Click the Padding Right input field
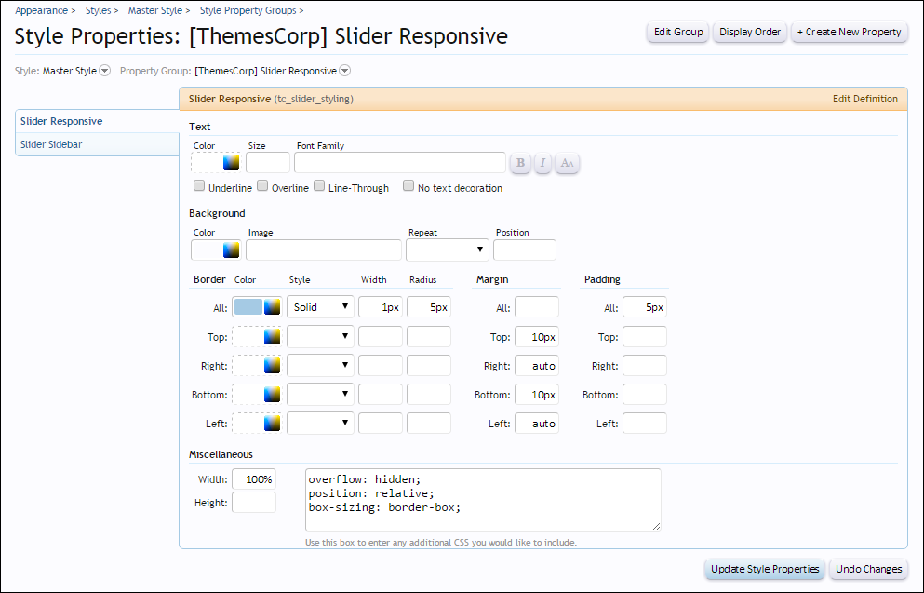This screenshot has width=924, height=593. coord(645,366)
